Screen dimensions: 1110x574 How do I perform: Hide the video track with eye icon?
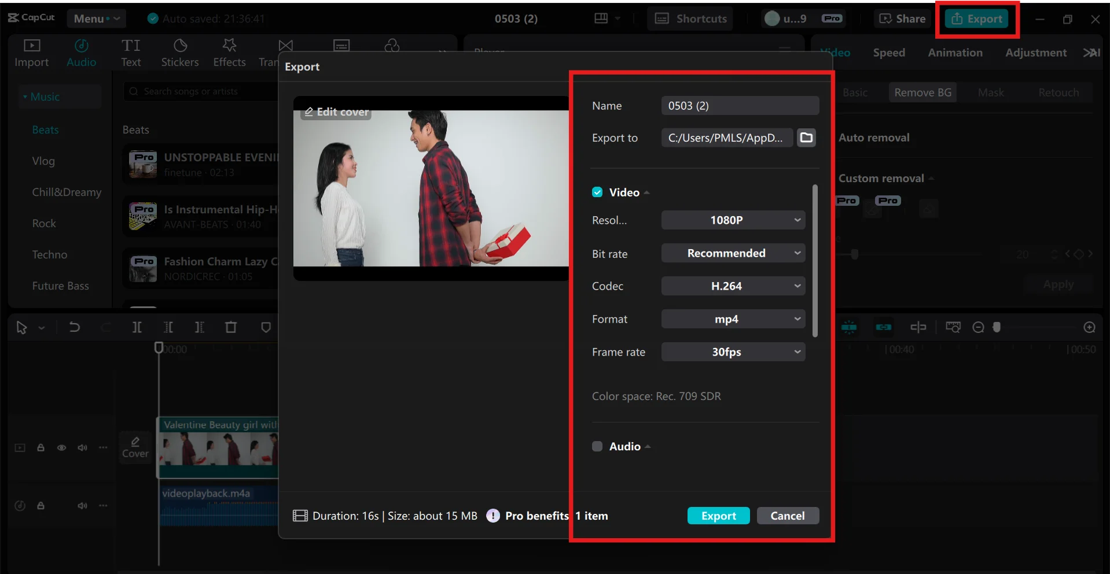coord(61,447)
